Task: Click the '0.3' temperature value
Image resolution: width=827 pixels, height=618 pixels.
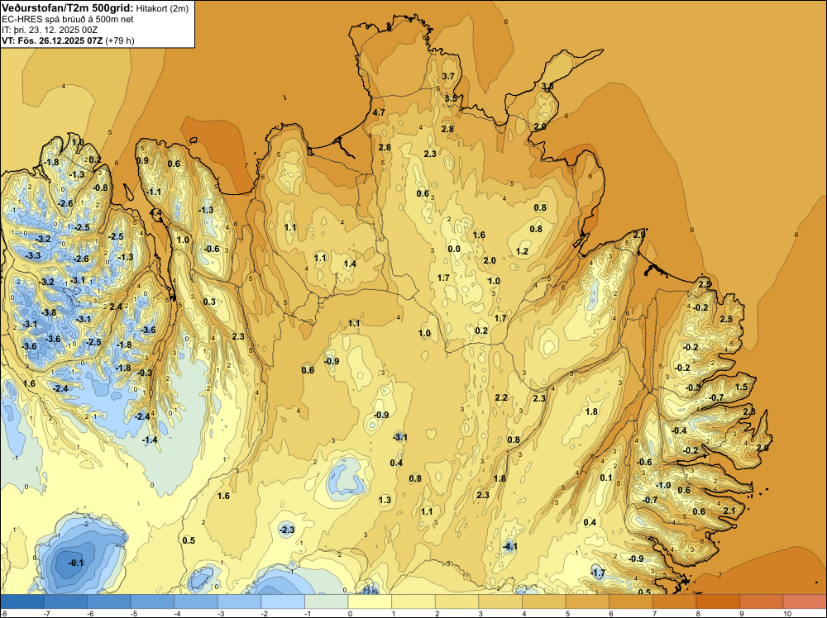Action: point(209,302)
